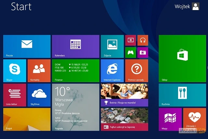The height and width of the screenshot is (139, 208).
Task: Click the FTSE 100 stock row
Action: [x=71, y=68]
